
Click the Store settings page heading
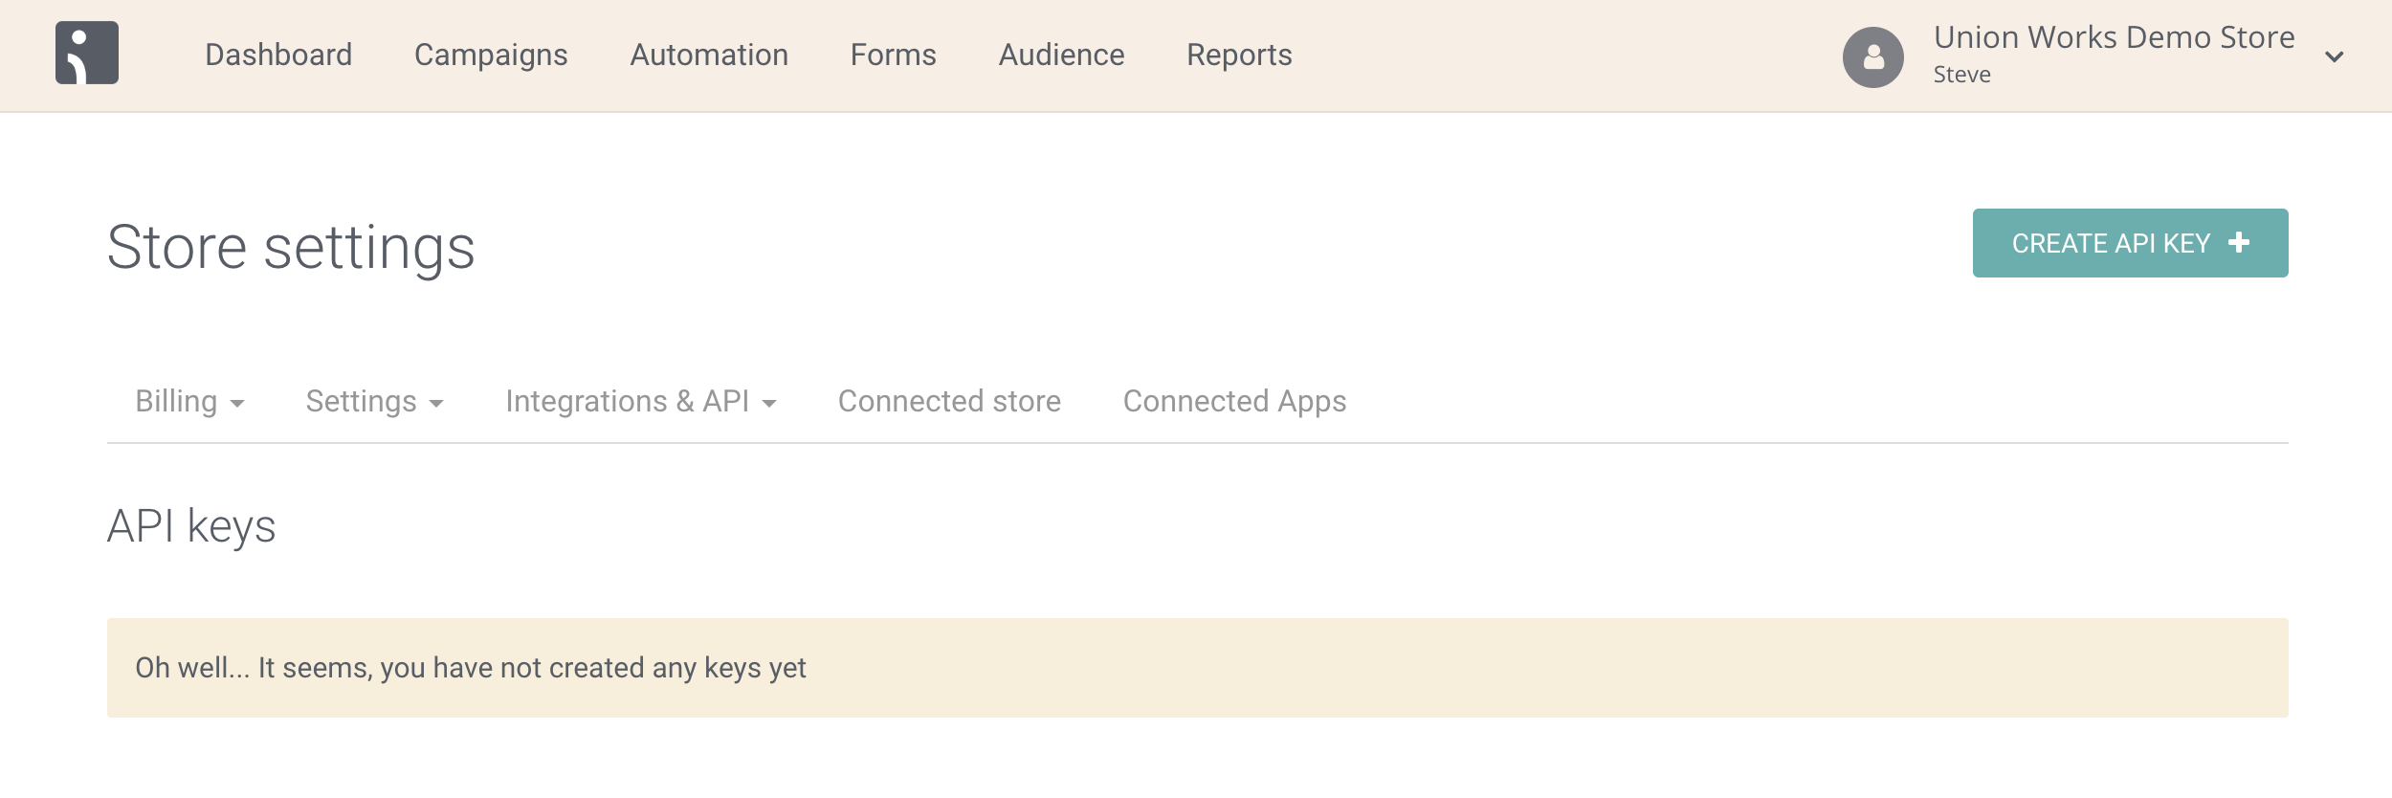(x=291, y=248)
